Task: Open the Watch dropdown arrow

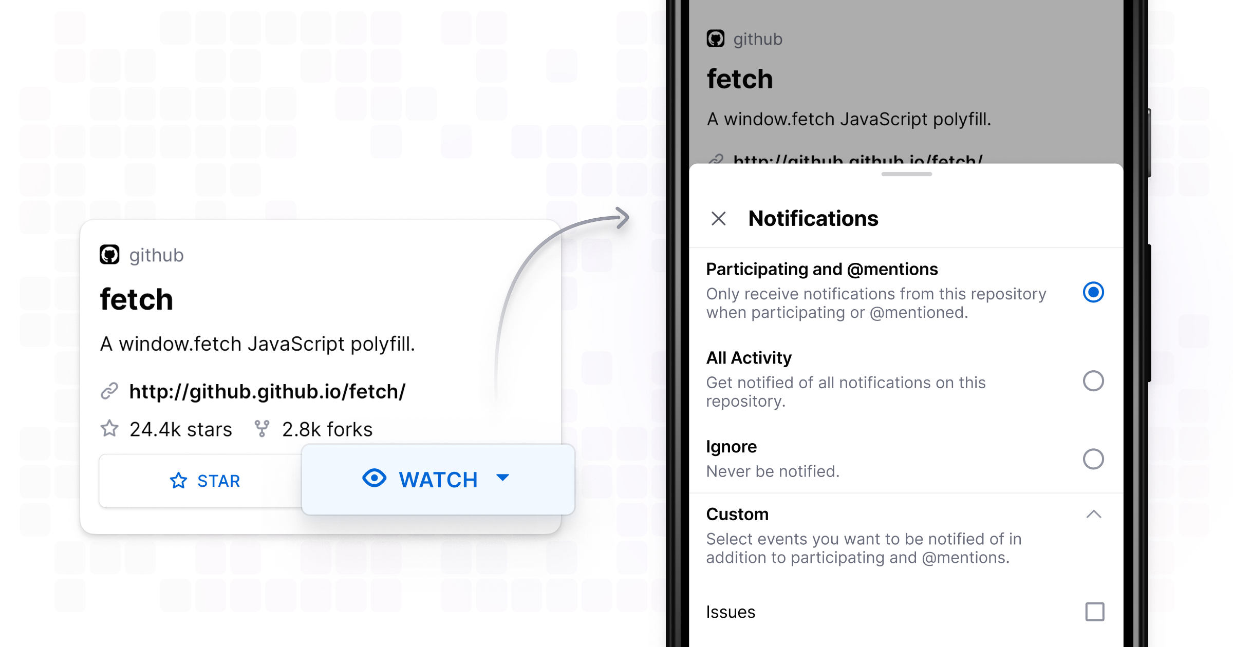Action: pos(502,479)
